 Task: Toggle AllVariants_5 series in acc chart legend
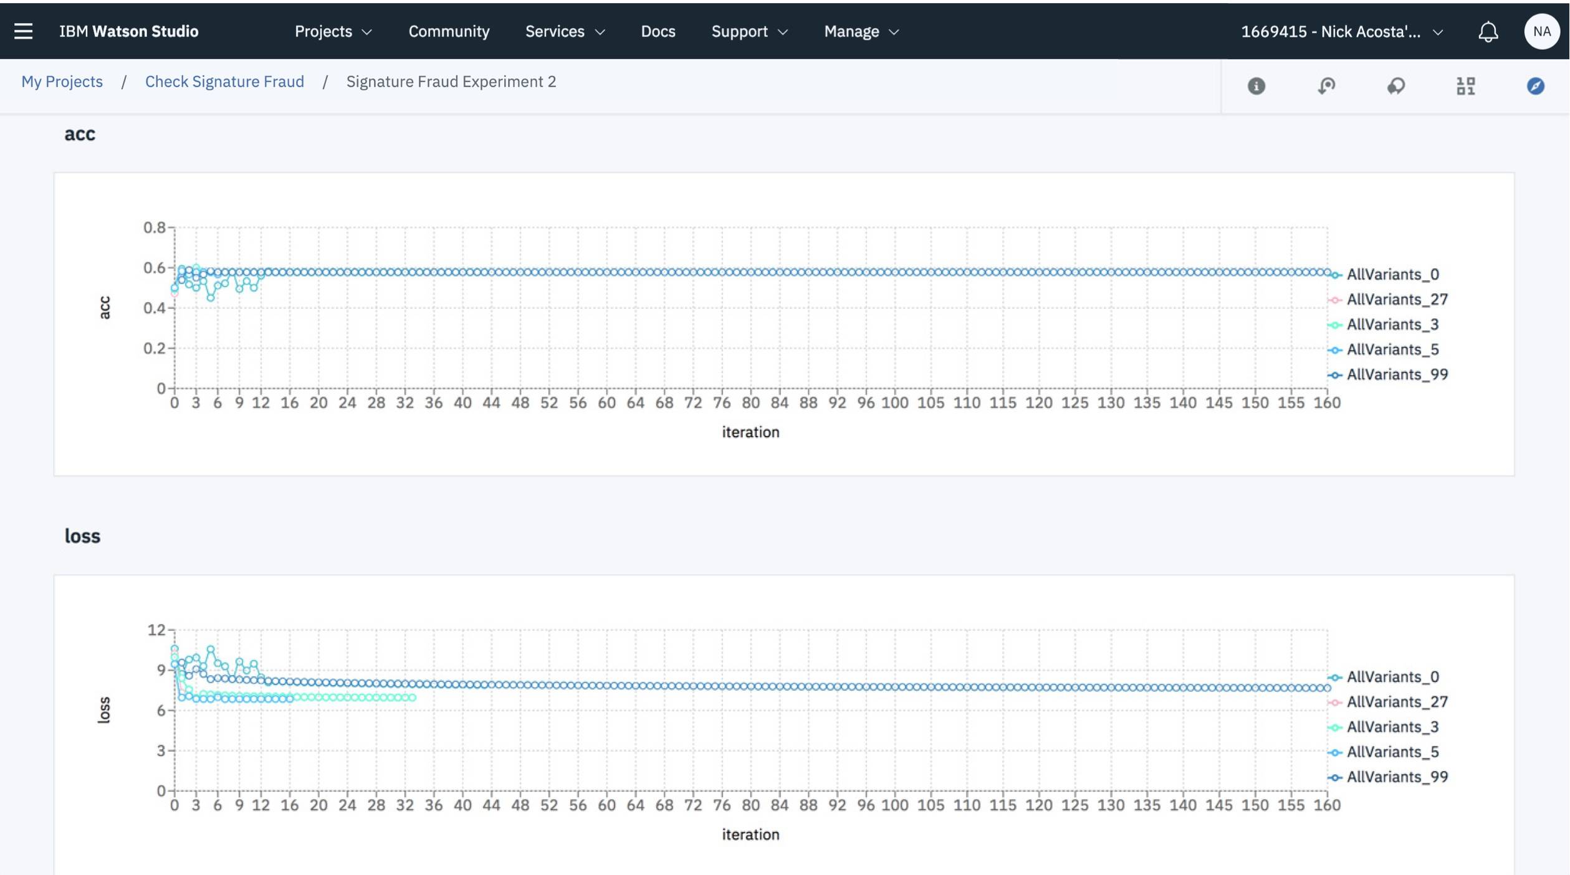tap(1384, 349)
